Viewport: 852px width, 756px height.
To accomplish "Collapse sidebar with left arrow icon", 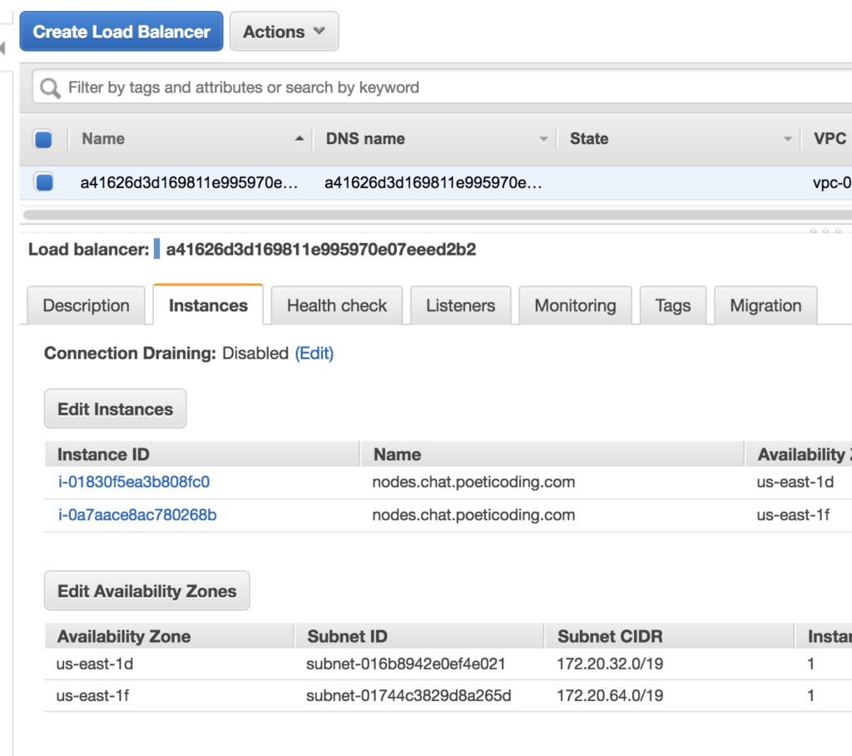I will point(2,48).
